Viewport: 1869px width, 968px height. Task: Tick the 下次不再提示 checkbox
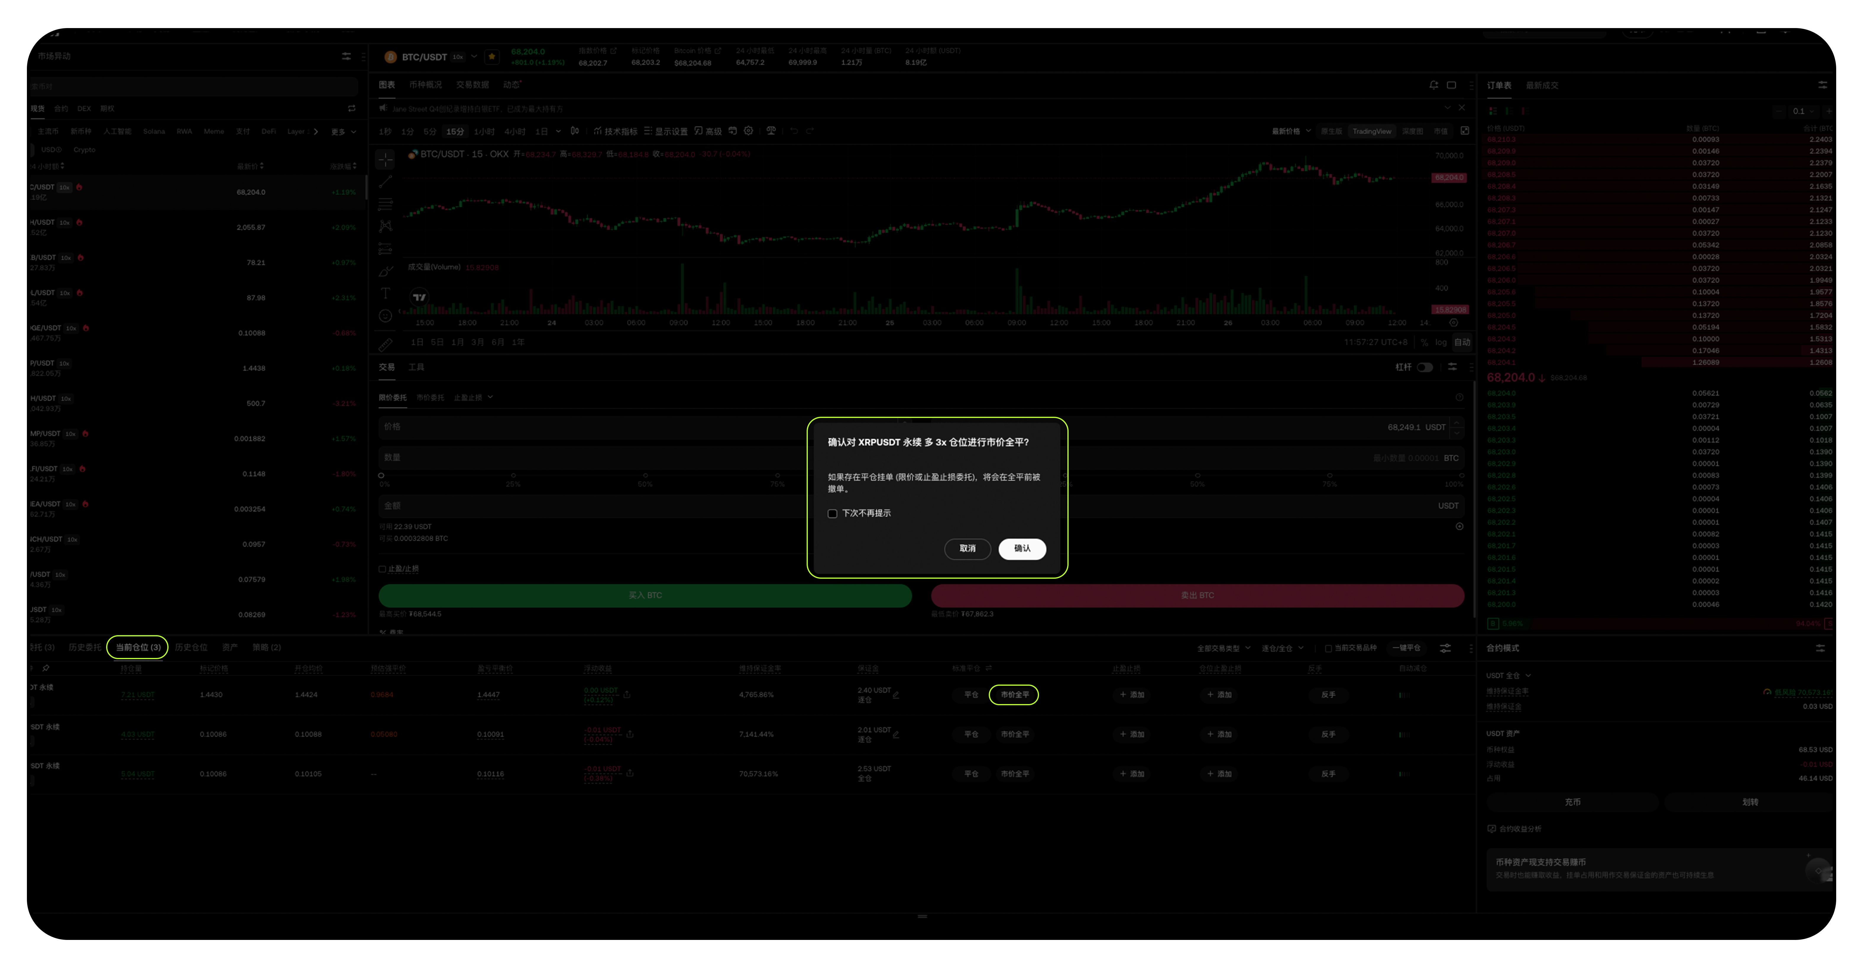click(832, 513)
